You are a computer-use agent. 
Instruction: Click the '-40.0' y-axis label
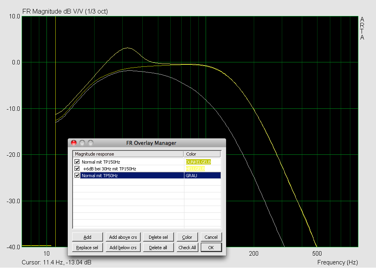pos(14,247)
